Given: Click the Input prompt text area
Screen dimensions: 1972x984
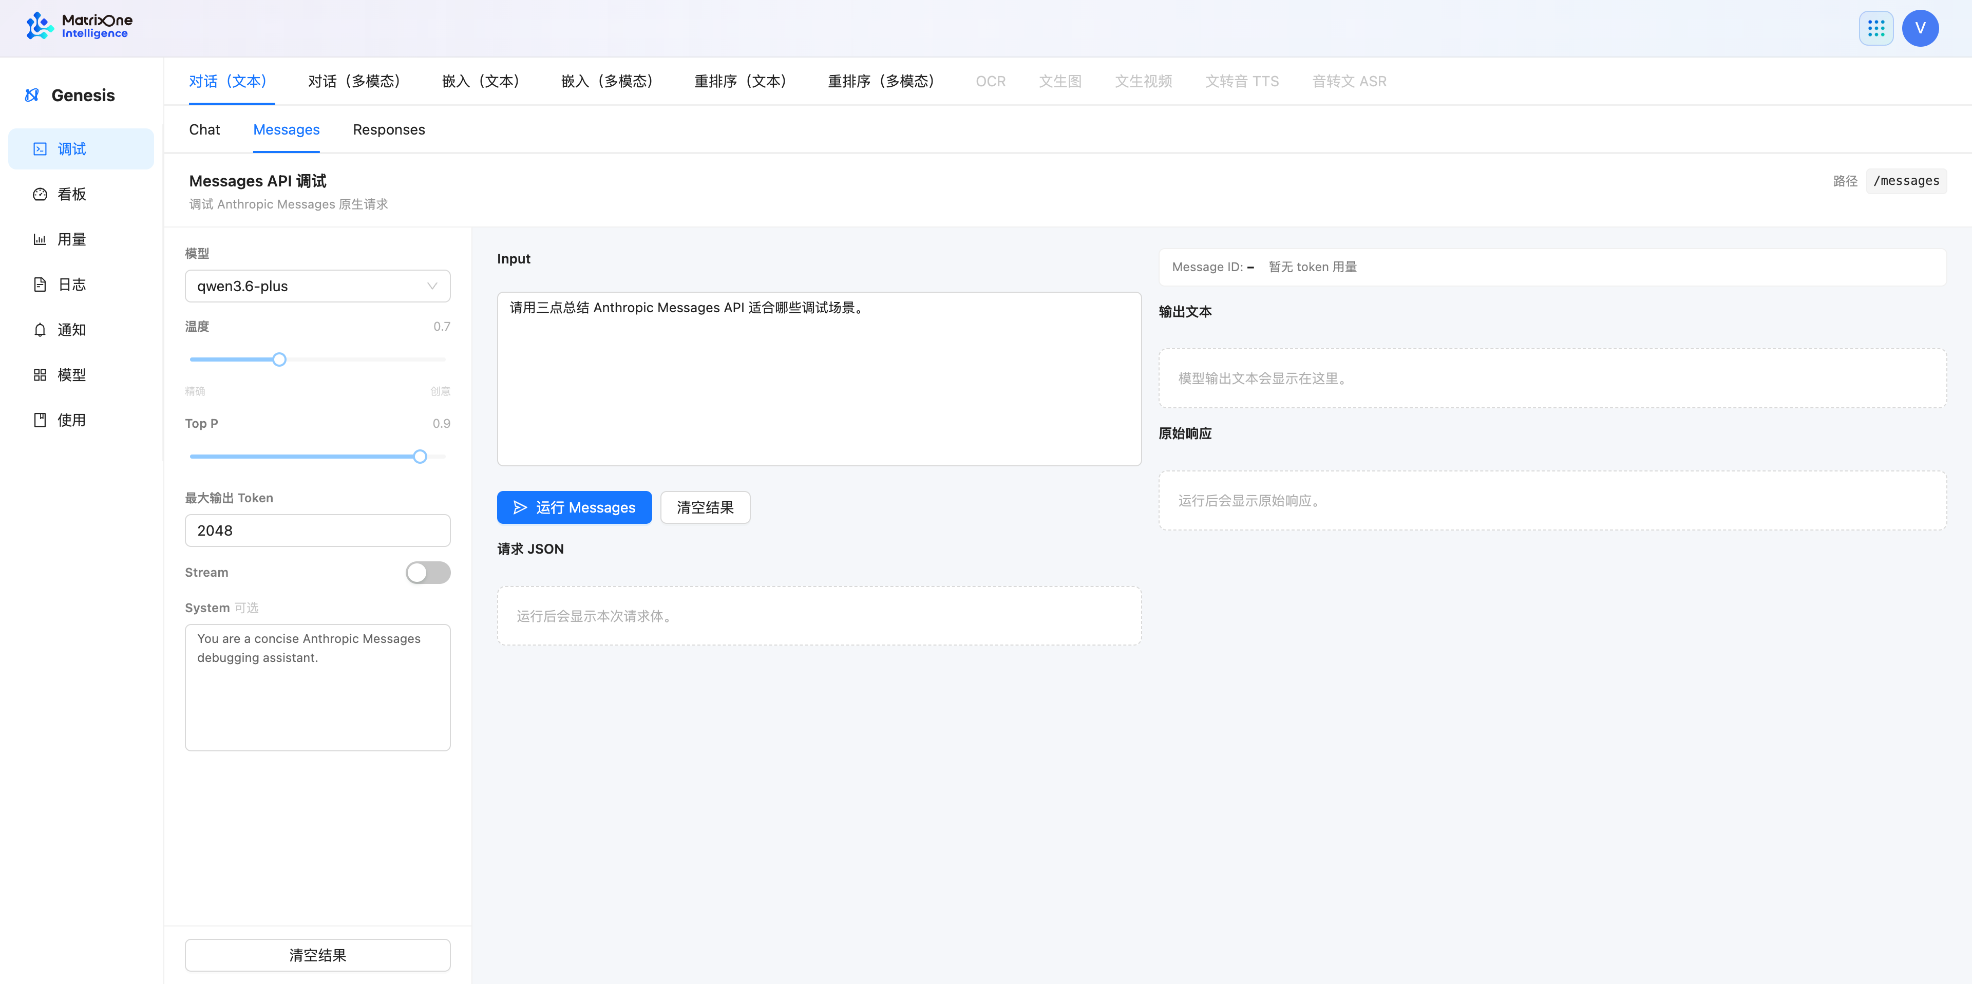Looking at the screenshot, I should pos(819,379).
